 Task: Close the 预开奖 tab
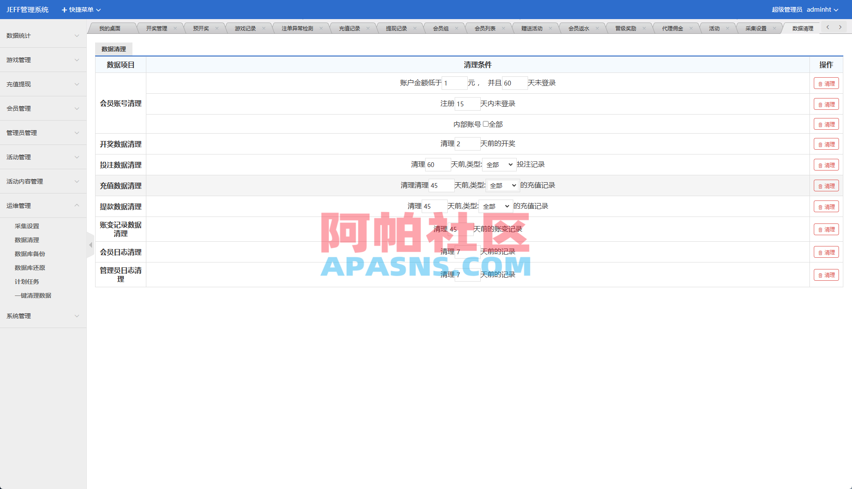pyautogui.click(x=217, y=27)
